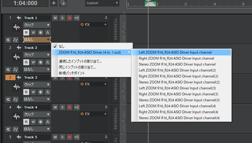Select Right ZOOM Input channel(3)
This screenshot has width=252, height=143.
point(182,94)
